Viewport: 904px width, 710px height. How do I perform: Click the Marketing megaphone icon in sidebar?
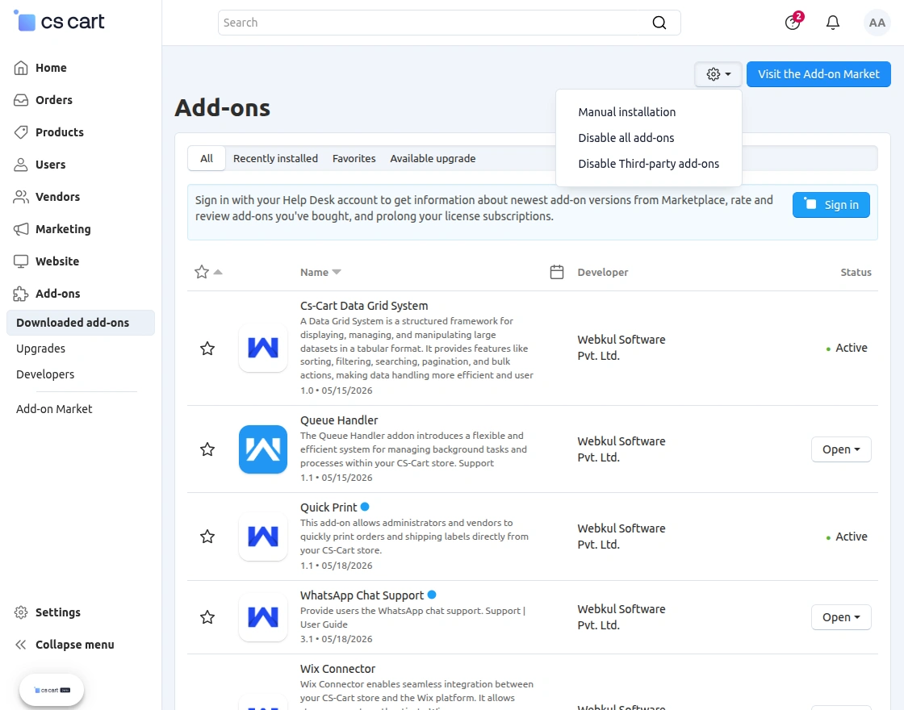coord(21,229)
